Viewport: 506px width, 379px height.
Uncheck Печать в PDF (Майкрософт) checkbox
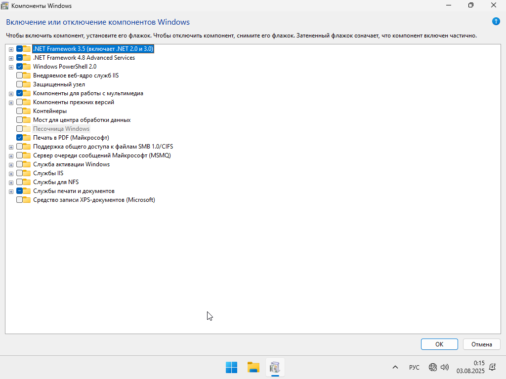pyautogui.click(x=19, y=138)
